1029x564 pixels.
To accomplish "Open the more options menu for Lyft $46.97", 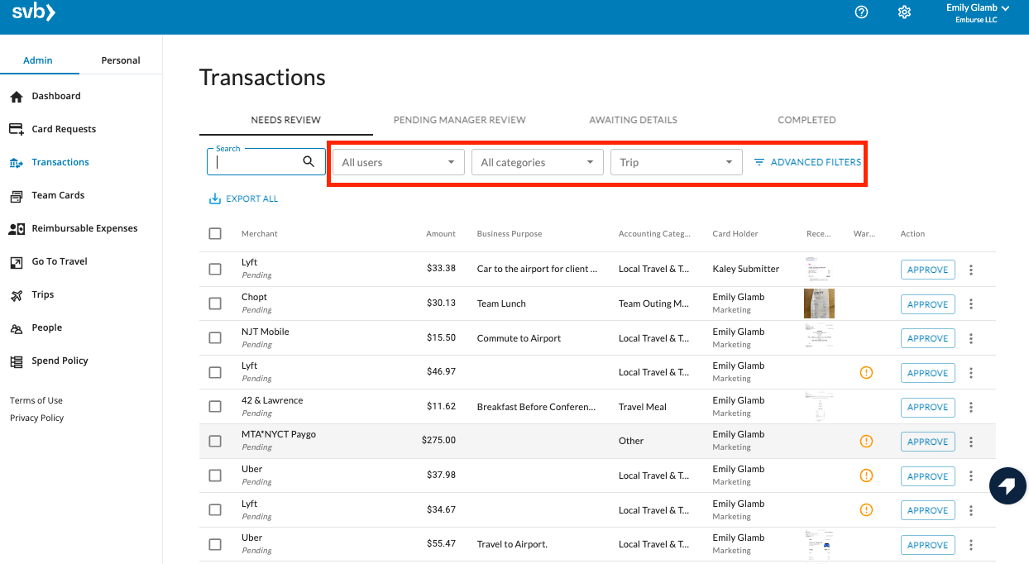I will coord(971,373).
